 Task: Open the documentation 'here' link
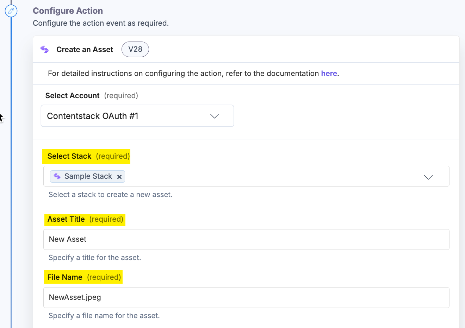(329, 74)
